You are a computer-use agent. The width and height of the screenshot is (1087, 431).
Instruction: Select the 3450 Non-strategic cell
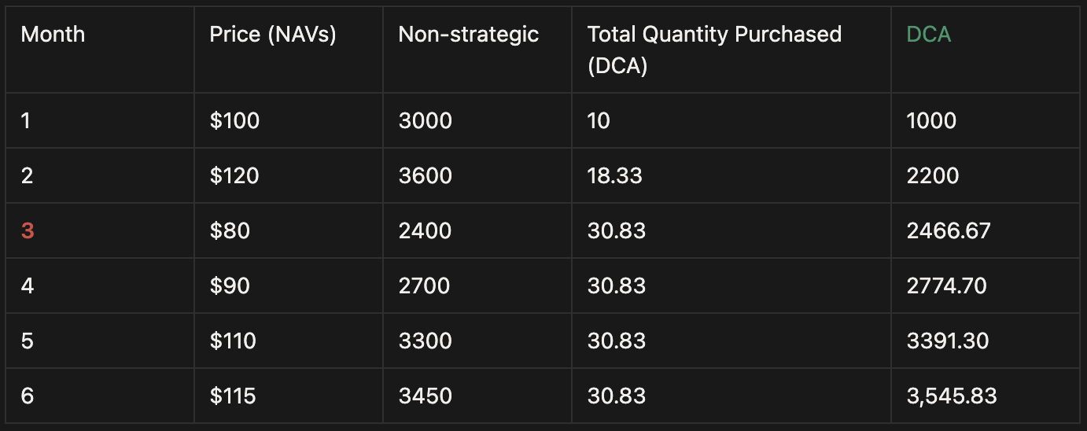tap(425, 396)
